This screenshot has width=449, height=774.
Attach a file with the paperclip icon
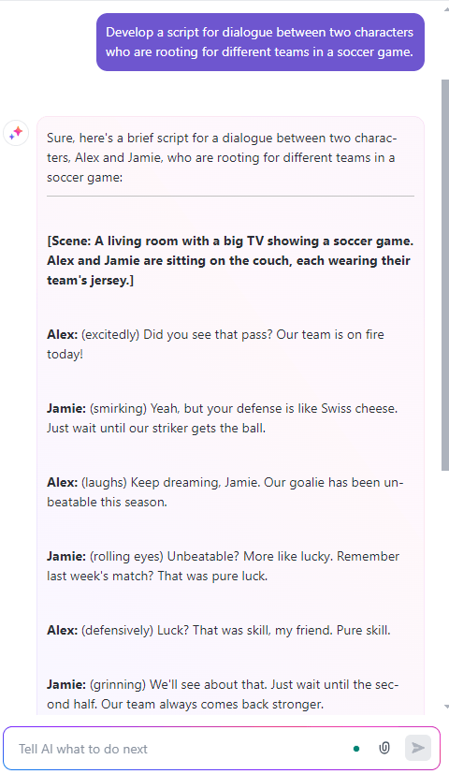coord(384,748)
